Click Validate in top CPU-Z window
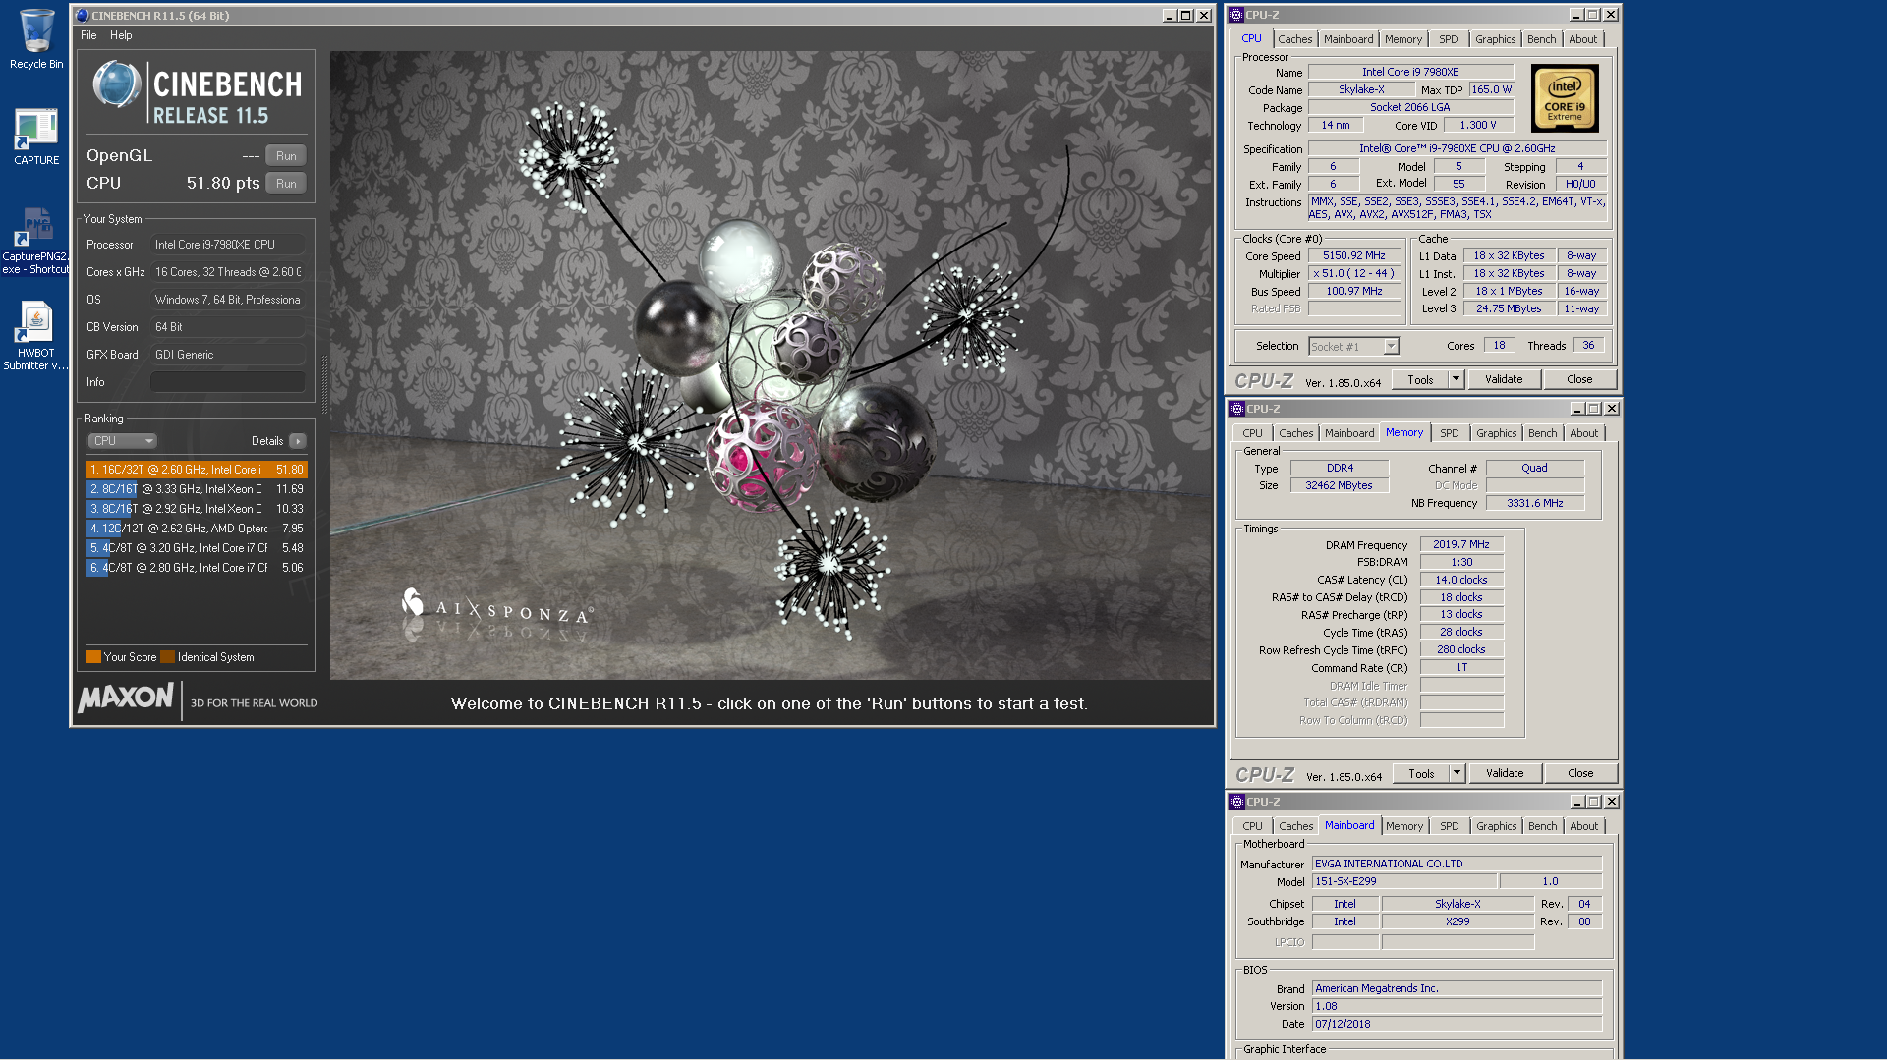This screenshot has width=1887, height=1061. pyautogui.click(x=1504, y=379)
